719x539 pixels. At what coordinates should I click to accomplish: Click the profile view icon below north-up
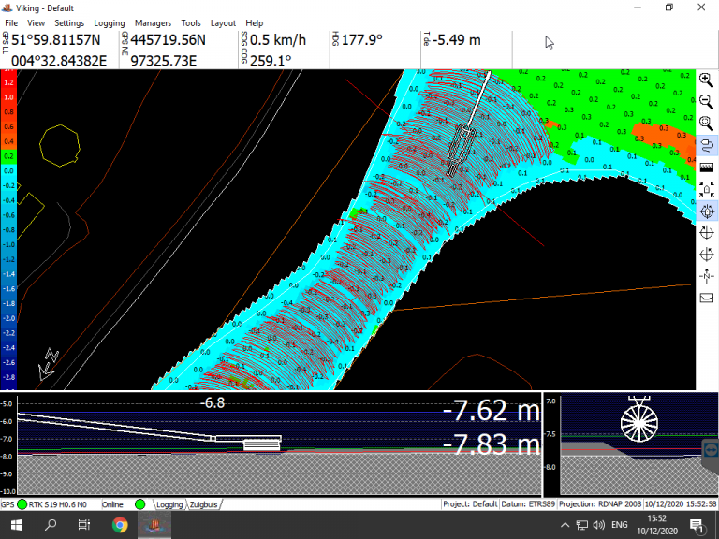[707, 298]
